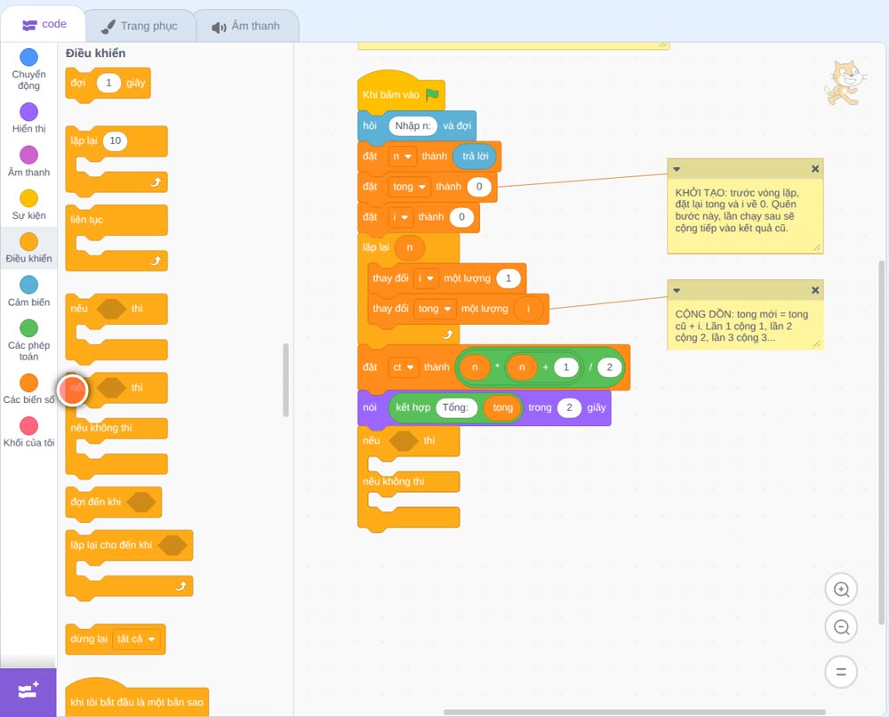Click the block palette vertical scrollbar
The image size is (889, 717).
[x=285, y=380]
